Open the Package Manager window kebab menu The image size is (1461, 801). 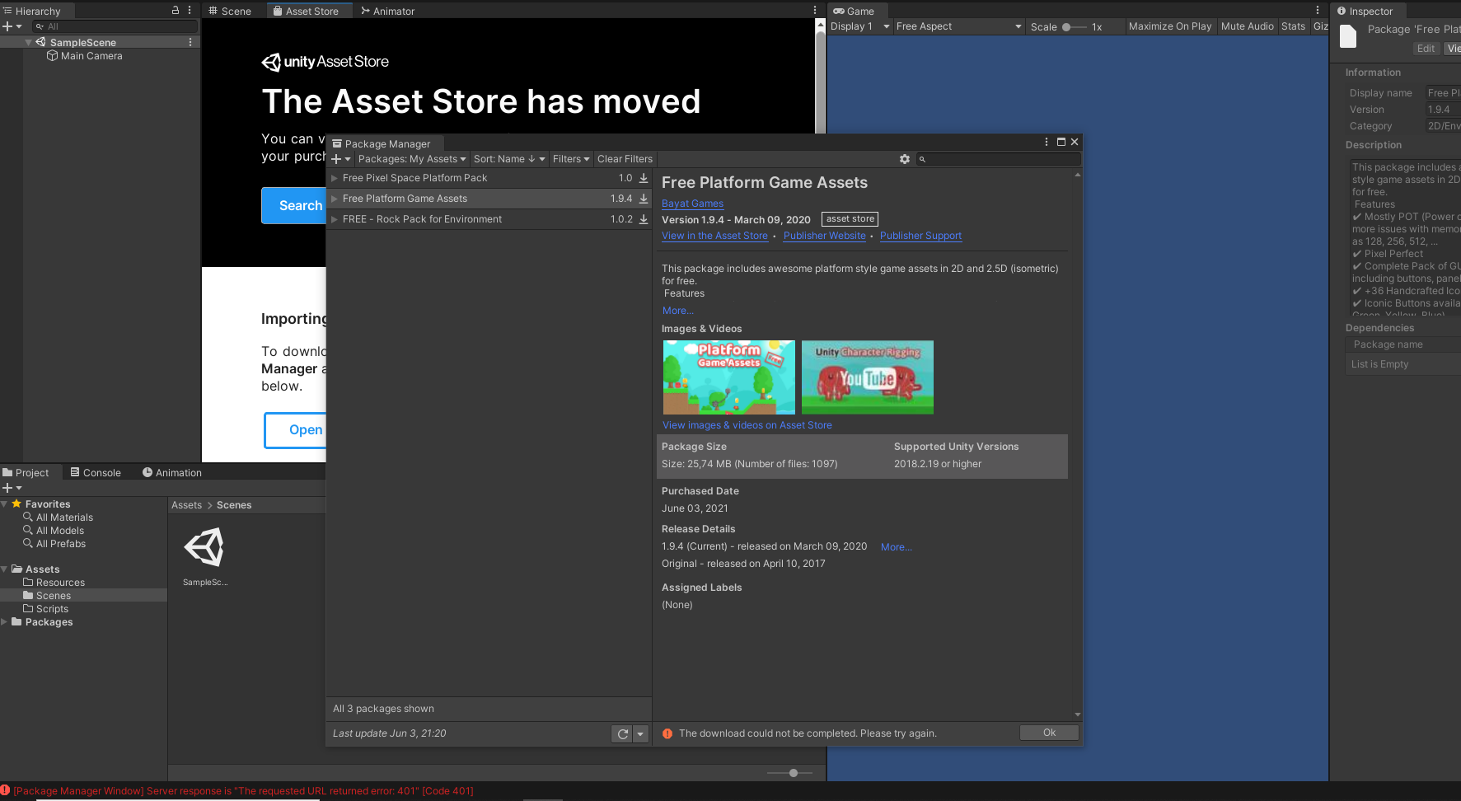click(1047, 142)
